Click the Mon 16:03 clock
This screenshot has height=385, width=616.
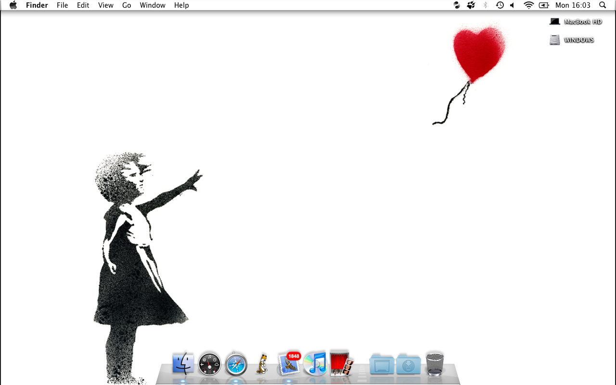point(573,5)
